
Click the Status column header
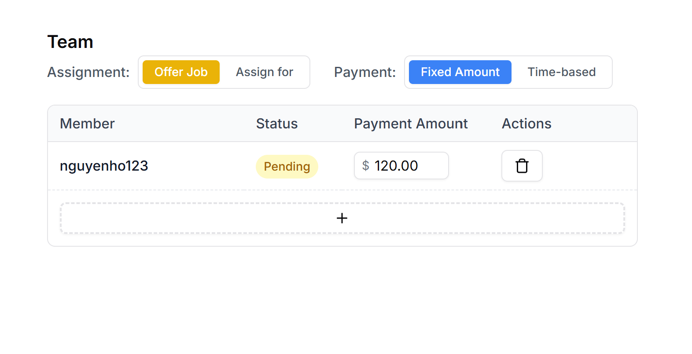click(276, 124)
